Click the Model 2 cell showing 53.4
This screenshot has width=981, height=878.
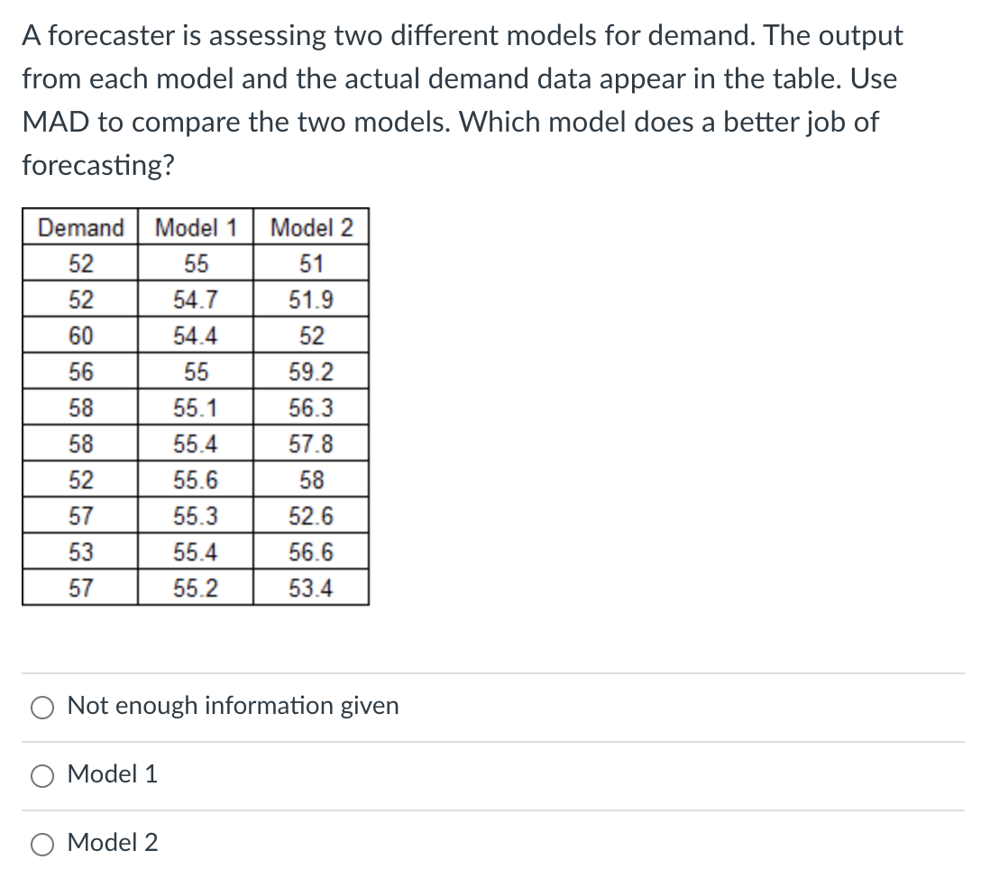[313, 588]
